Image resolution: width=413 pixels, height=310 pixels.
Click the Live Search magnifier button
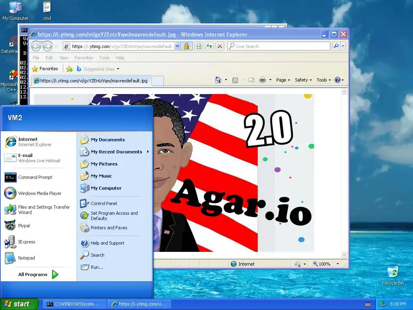click(336, 46)
